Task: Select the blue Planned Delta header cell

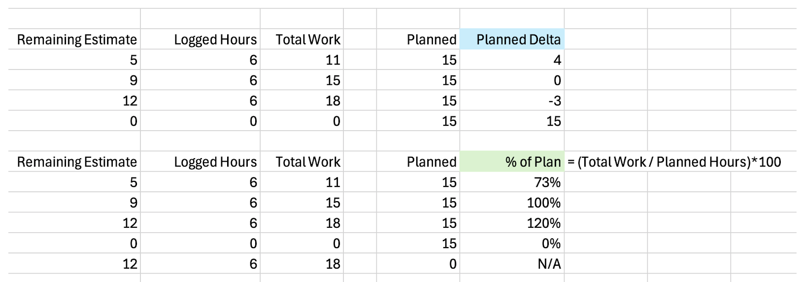Action: point(512,39)
